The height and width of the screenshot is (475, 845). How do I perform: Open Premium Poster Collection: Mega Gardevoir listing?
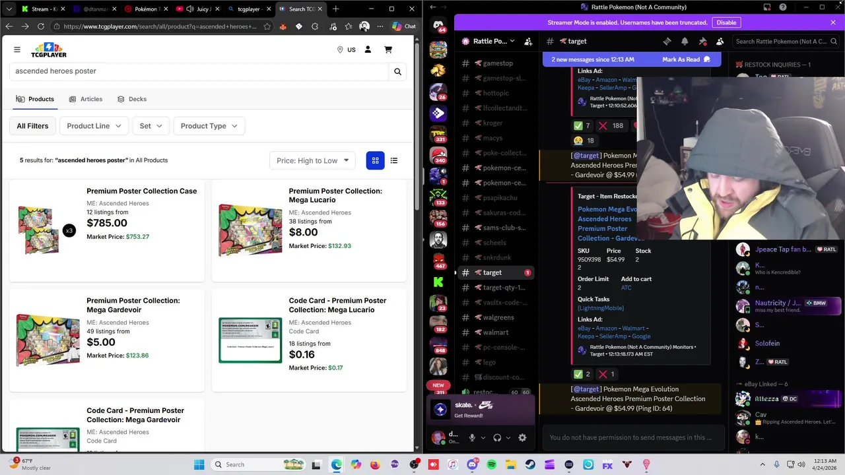(133, 305)
